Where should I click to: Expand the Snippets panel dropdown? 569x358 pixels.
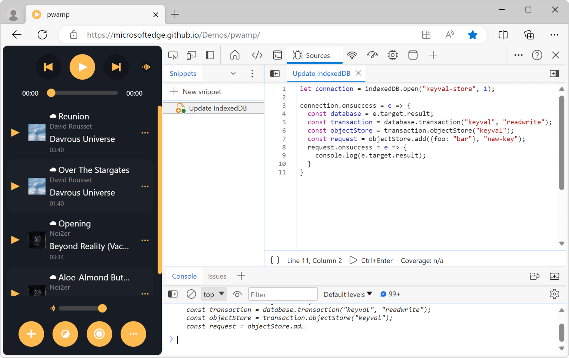tap(233, 73)
